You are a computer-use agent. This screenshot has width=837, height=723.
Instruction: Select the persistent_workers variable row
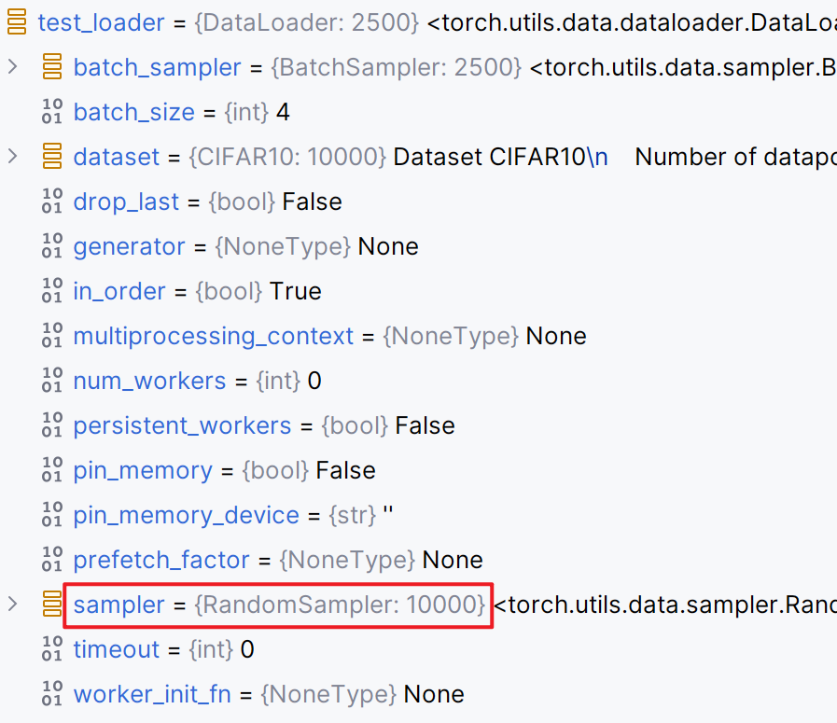(x=418, y=425)
